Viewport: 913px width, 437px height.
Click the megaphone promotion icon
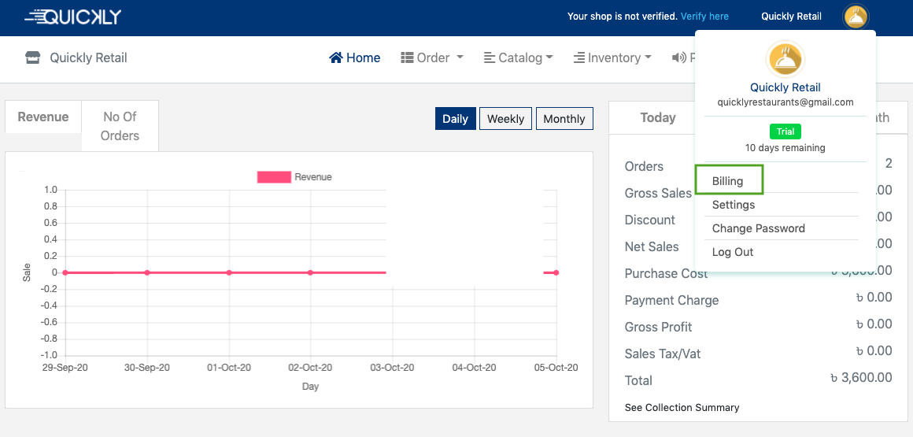coord(678,57)
